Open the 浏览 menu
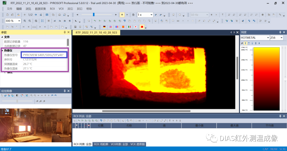This screenshot has width=287, height=151. pos(28,9)
